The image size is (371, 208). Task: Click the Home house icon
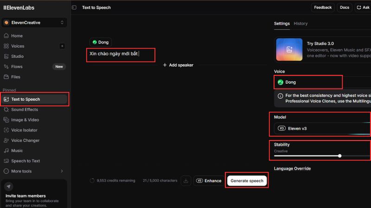click(x=6, y=36)
